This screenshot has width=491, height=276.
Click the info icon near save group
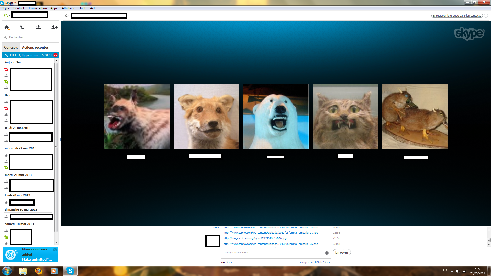(x=486, y=16)
